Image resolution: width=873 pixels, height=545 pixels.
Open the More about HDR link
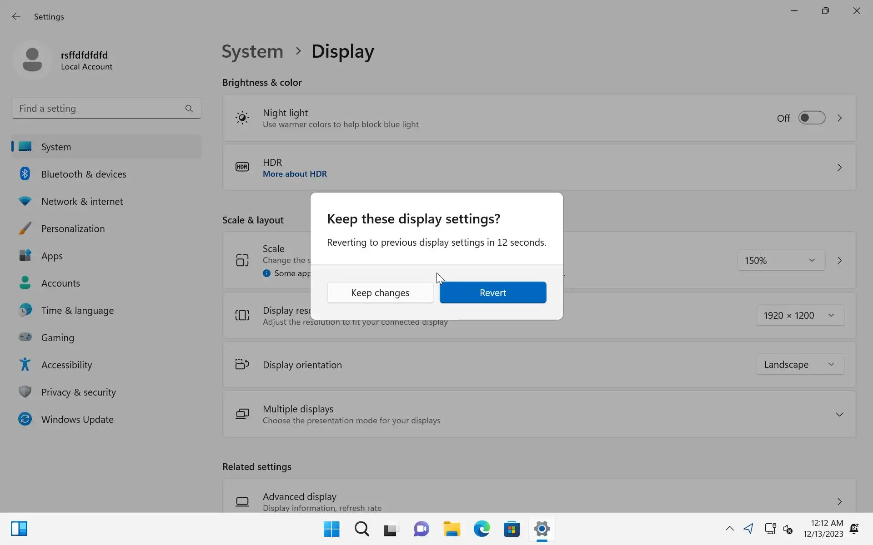tap(295, 174)
